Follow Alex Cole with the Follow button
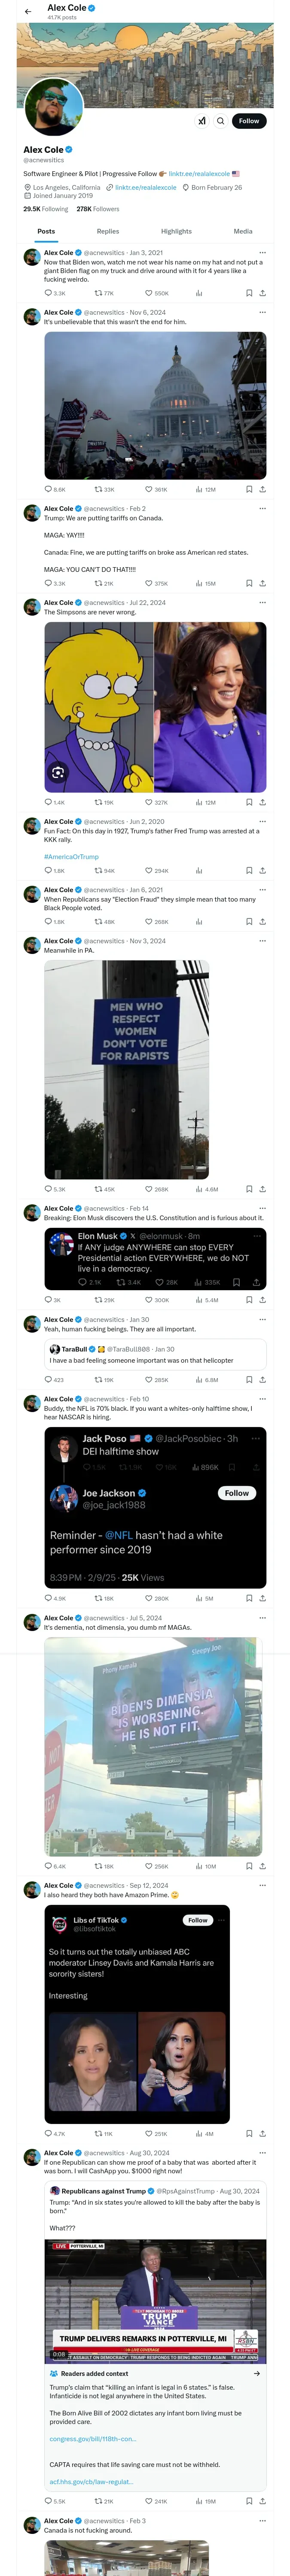The image size is (290, 2576). [248, 121]
